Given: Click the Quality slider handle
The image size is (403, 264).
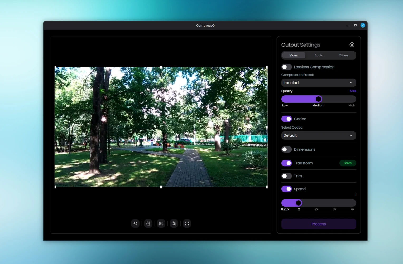Looking at the screenshot, I should (319, 99).
